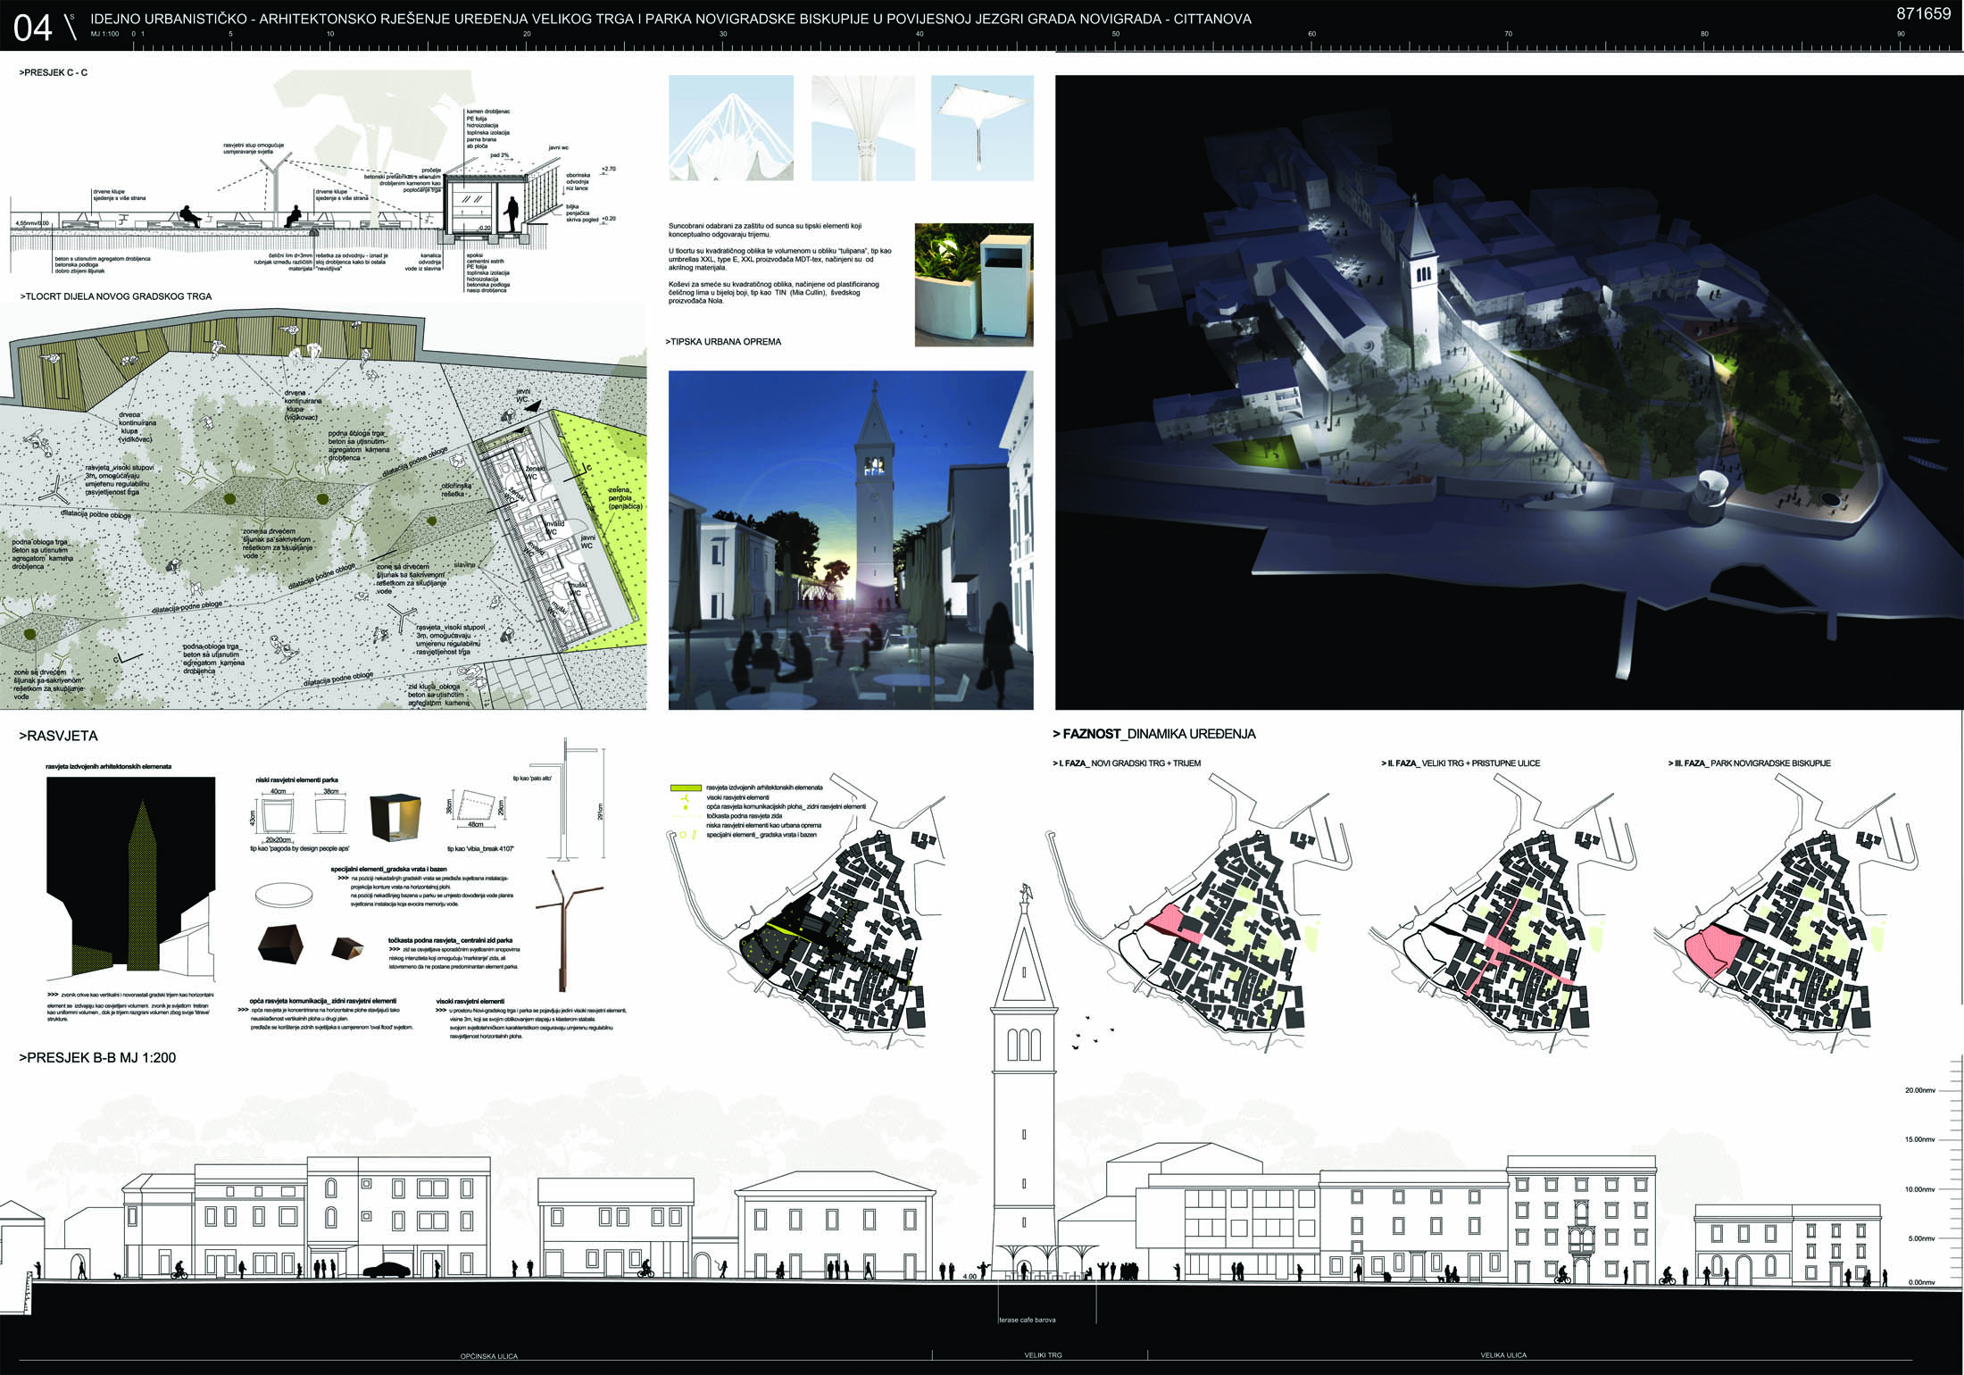
Task: Select the leftmost tulip umbrella photo
Action: tap(730, 128)
